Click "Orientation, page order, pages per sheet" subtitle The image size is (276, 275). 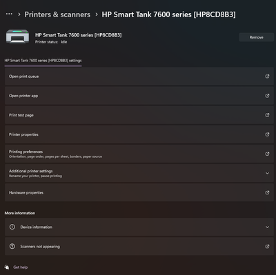(x=55, y=156)
